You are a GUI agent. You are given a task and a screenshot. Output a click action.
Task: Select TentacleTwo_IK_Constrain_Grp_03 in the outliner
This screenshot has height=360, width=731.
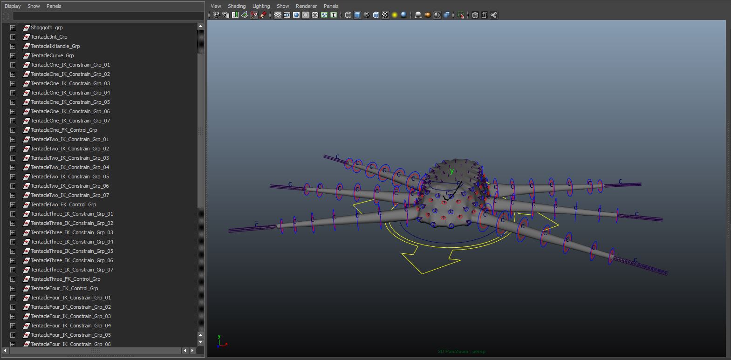(69, 158)
